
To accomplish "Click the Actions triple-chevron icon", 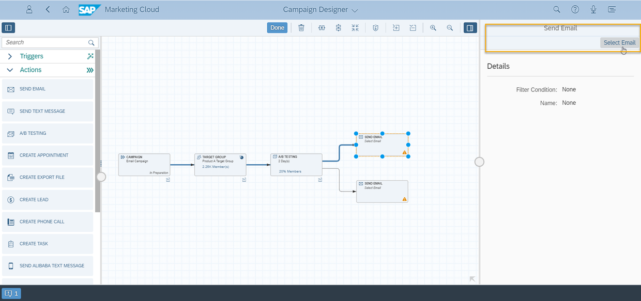I will (x=90, y=70).
